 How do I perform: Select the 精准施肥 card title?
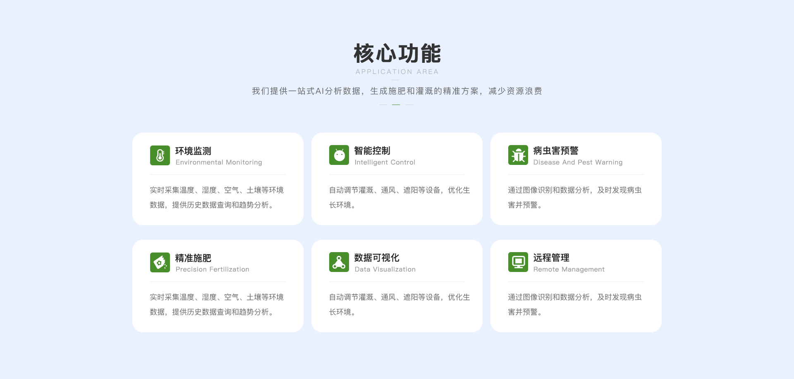pos(193,258)
